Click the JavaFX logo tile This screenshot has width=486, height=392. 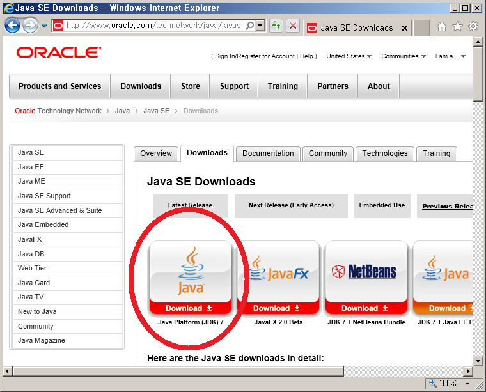click(278, 270)
